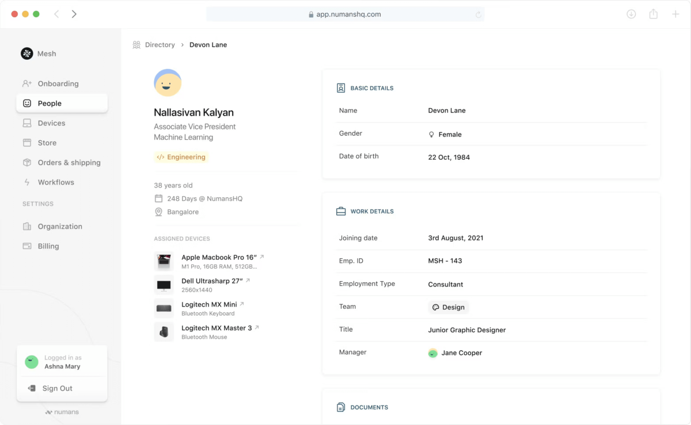The height and width of the screenshot is (425, 691).
Task: Click the Devices laptop icon
Action: [x=27, y=123]
